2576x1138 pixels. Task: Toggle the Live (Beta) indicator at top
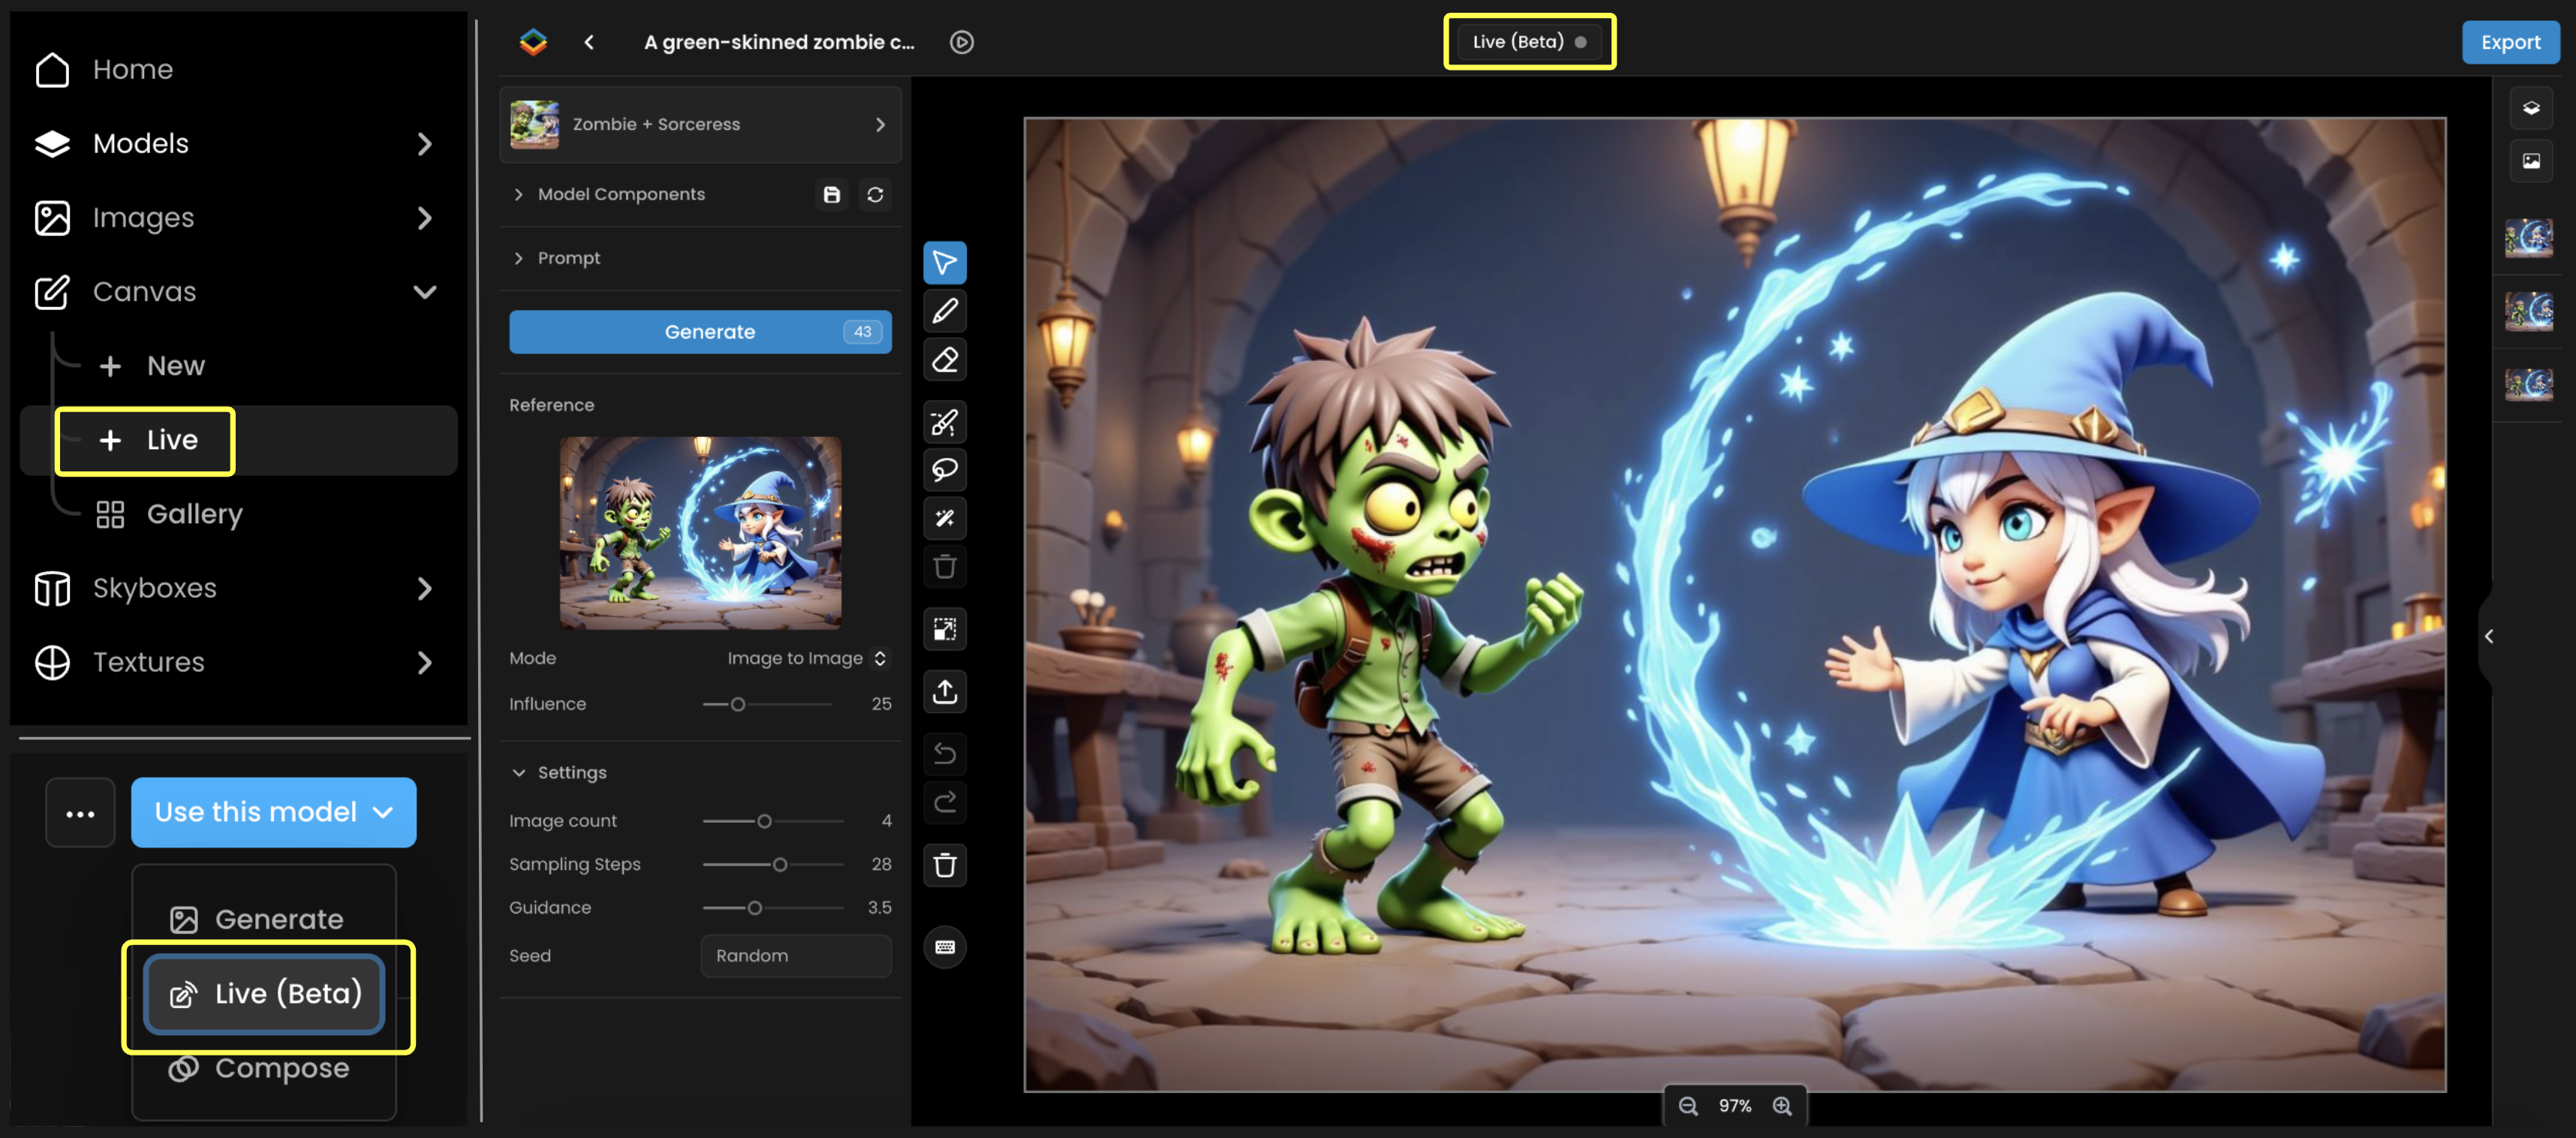tap(1529, 42)
